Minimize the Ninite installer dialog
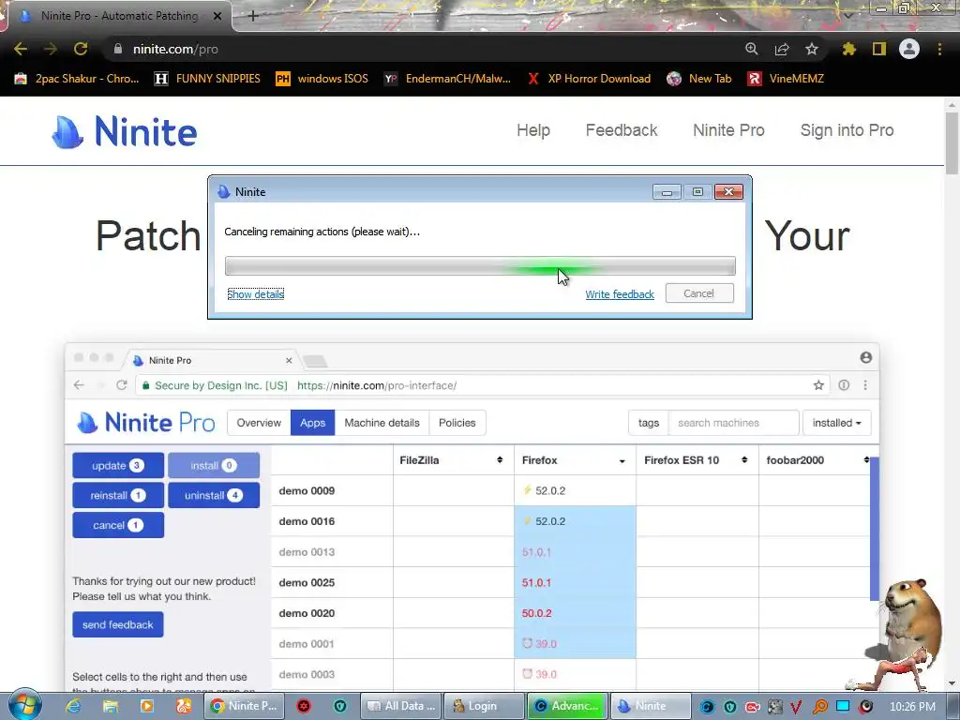This screenshot has height=720, width=960. click(x=667, y=192)
